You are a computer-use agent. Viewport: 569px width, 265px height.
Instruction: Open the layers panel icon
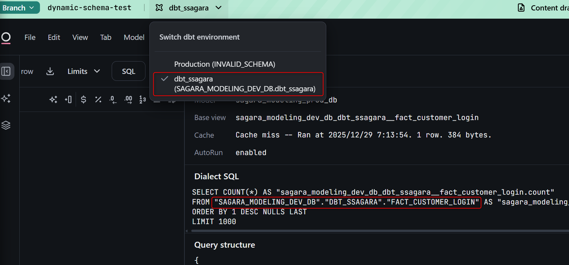(x=6, y=125)
